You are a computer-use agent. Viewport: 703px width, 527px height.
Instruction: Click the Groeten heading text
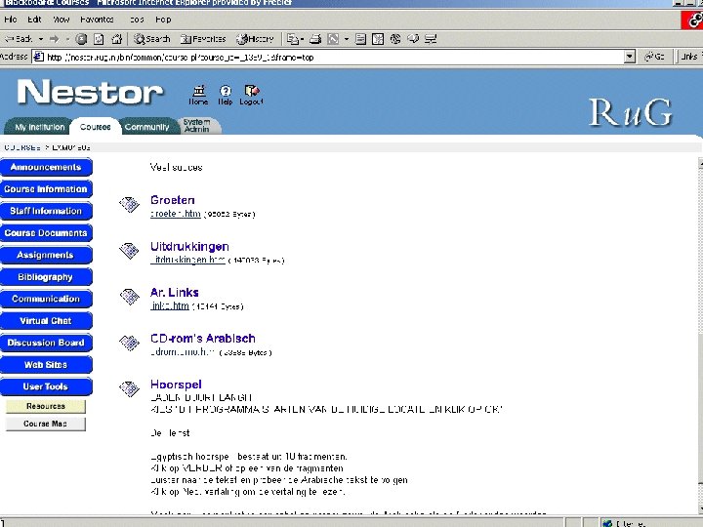(173, 200)
